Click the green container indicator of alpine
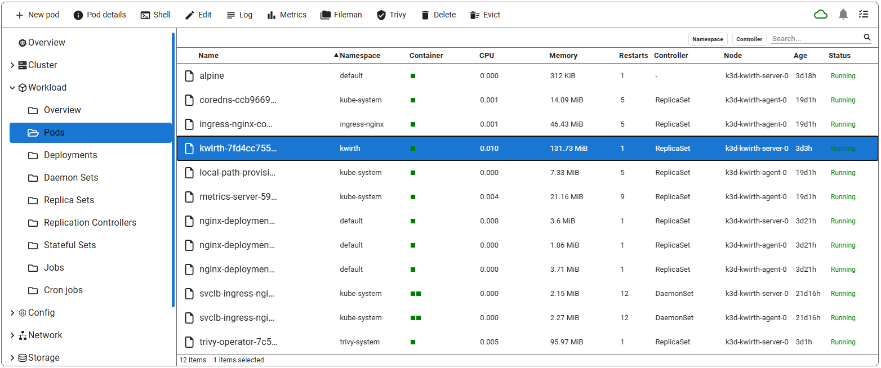 click(x=413, y=76)
